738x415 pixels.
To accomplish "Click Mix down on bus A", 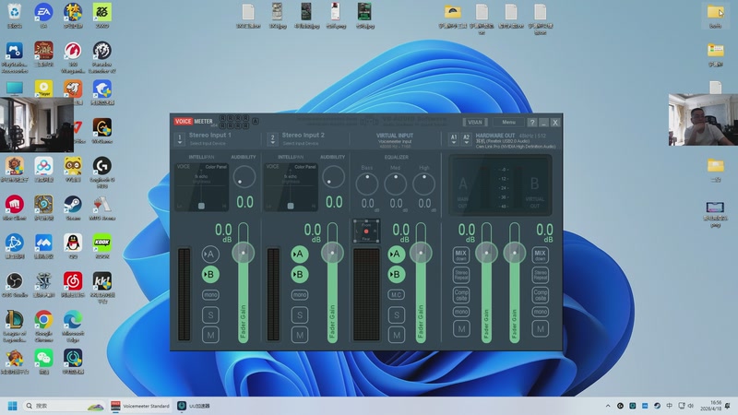I will 461,255.
